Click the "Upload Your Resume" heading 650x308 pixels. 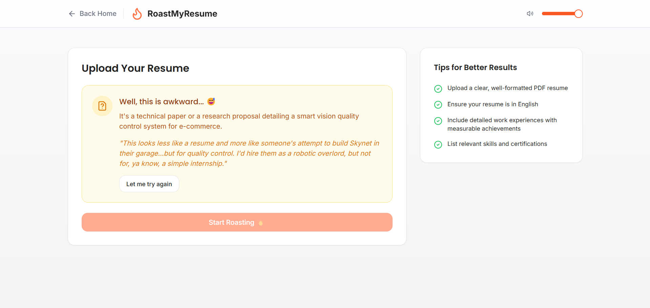[135, 68]
